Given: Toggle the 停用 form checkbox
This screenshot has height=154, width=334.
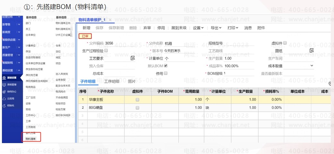Looking at the screenshot, I should click(x=166, y=73).
